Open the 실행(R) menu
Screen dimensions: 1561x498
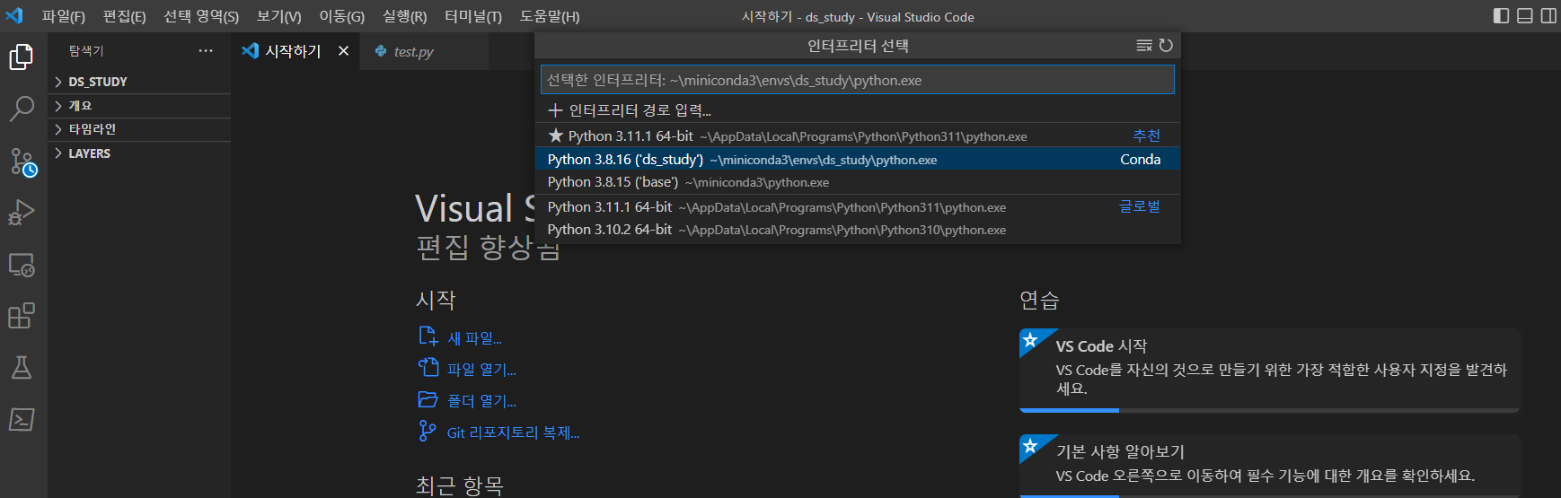tap(404, 16)
